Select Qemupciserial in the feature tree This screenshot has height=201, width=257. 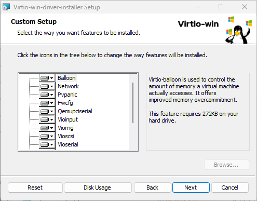[x=75, y=111]
